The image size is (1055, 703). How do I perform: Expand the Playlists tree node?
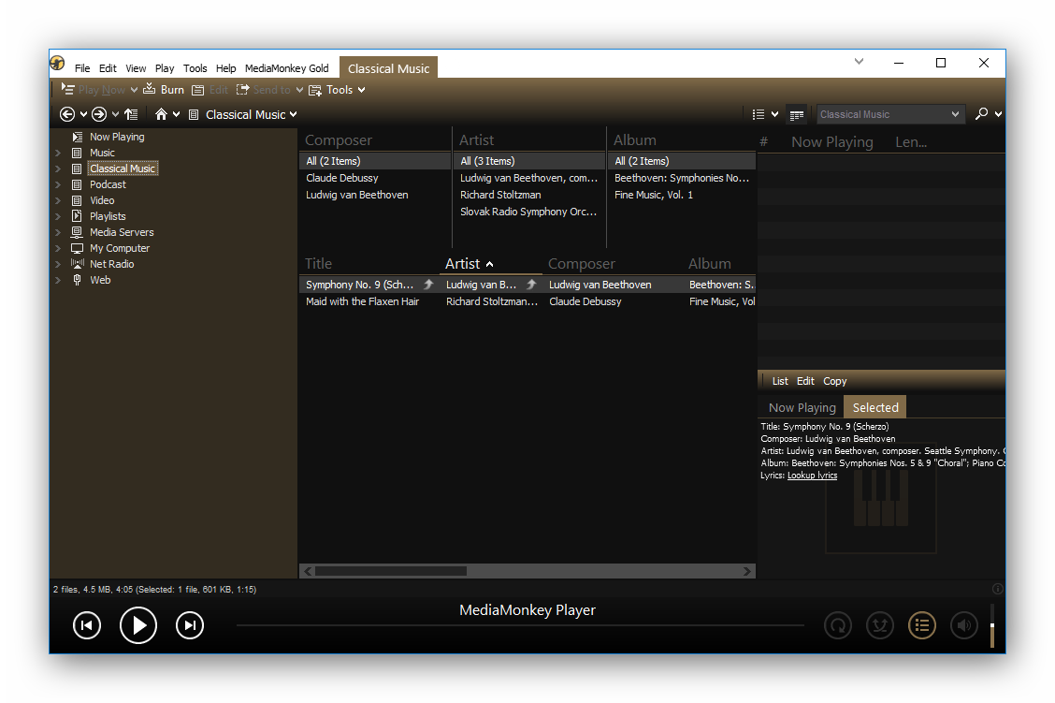coord(58,216)
